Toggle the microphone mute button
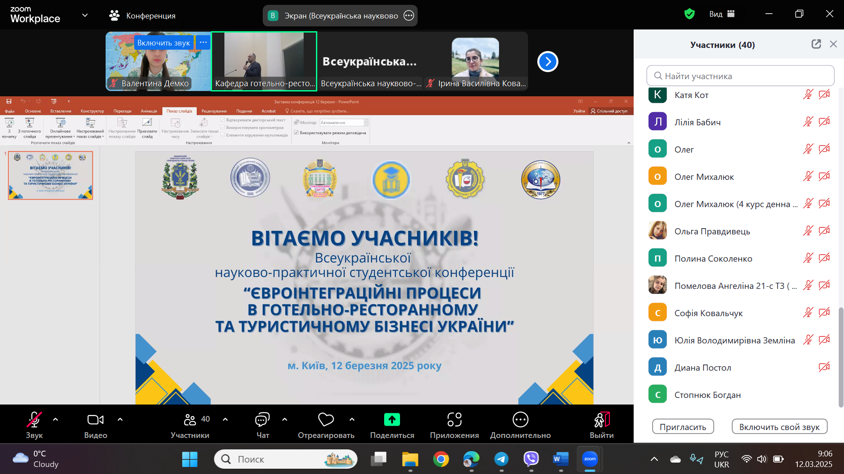 (x=34, y=420)
